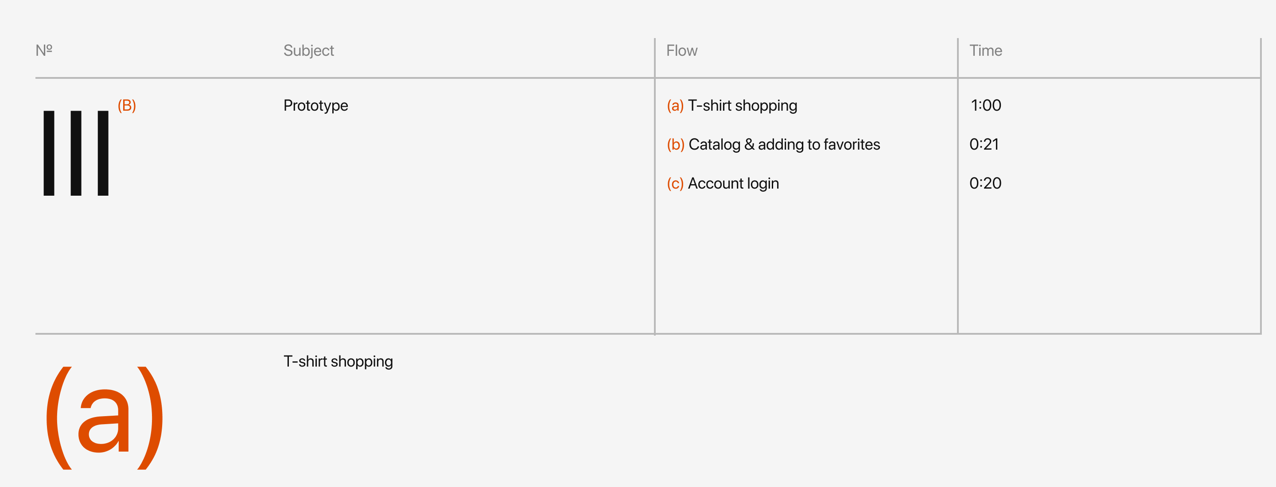Click the 0:21 time value
The image size is (1276, 487).
coord(984,144)
